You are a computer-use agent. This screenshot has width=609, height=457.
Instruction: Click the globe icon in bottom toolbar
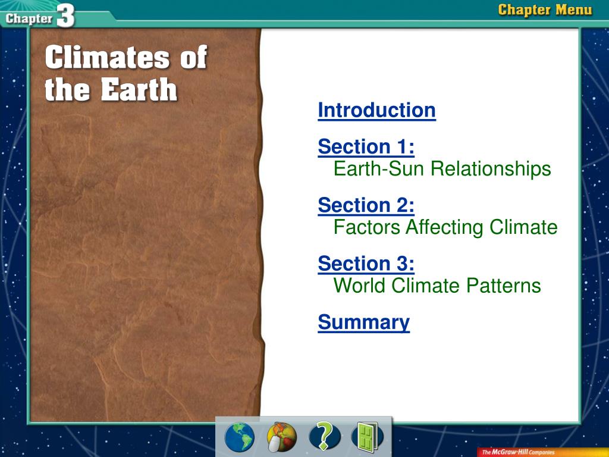point(239,437)
